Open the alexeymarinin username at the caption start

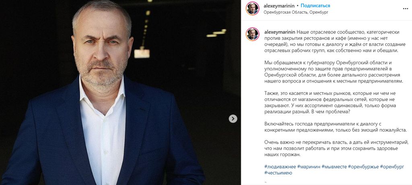click(279, 32)
